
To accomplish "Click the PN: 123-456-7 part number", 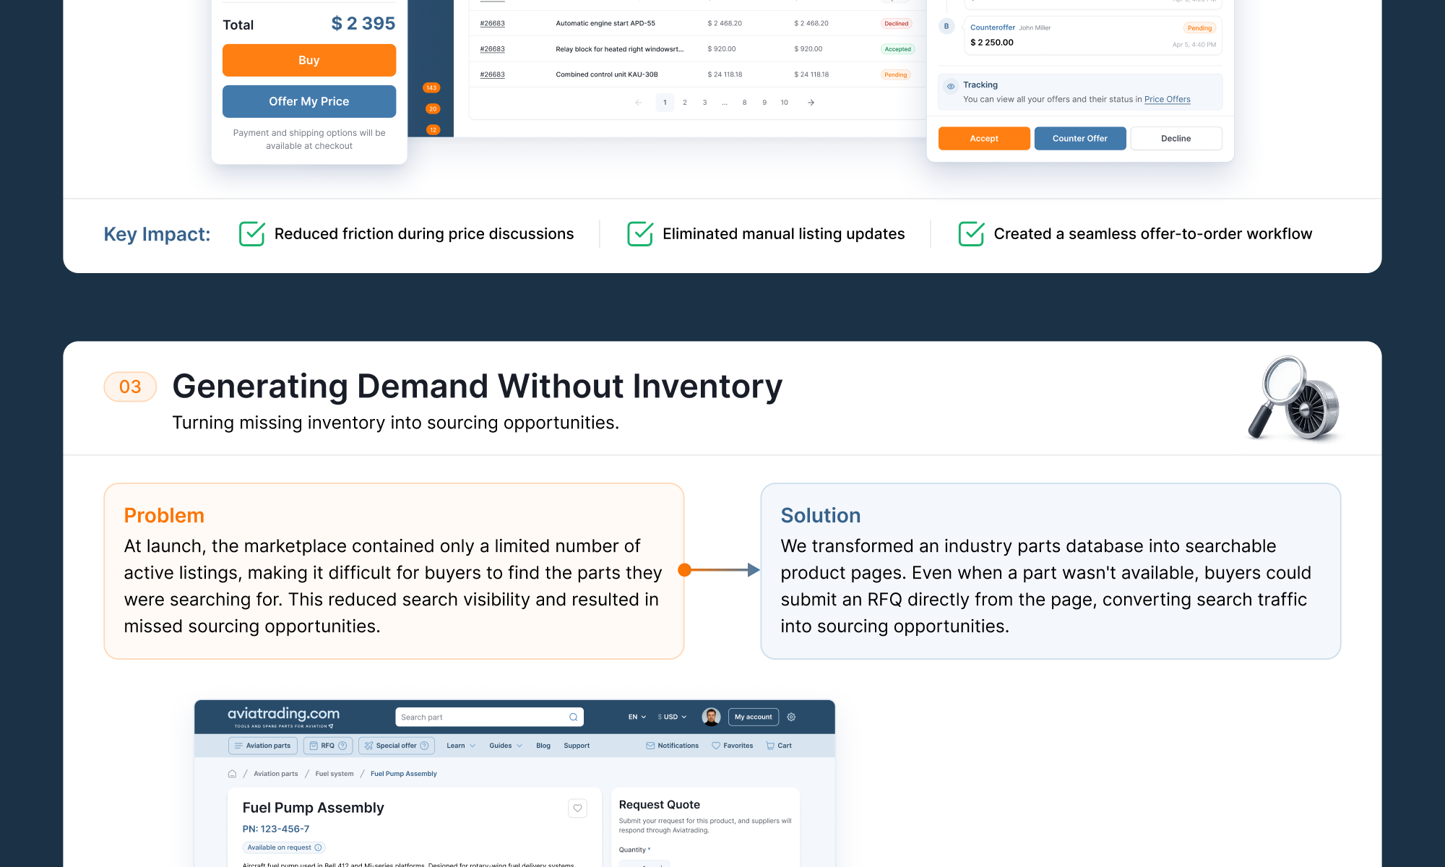I will point(276,829).
